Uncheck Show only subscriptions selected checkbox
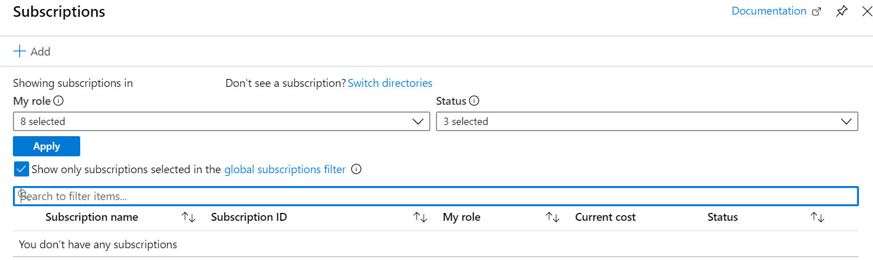This screenshot has height=260, width=873. [x=21, y=169]
